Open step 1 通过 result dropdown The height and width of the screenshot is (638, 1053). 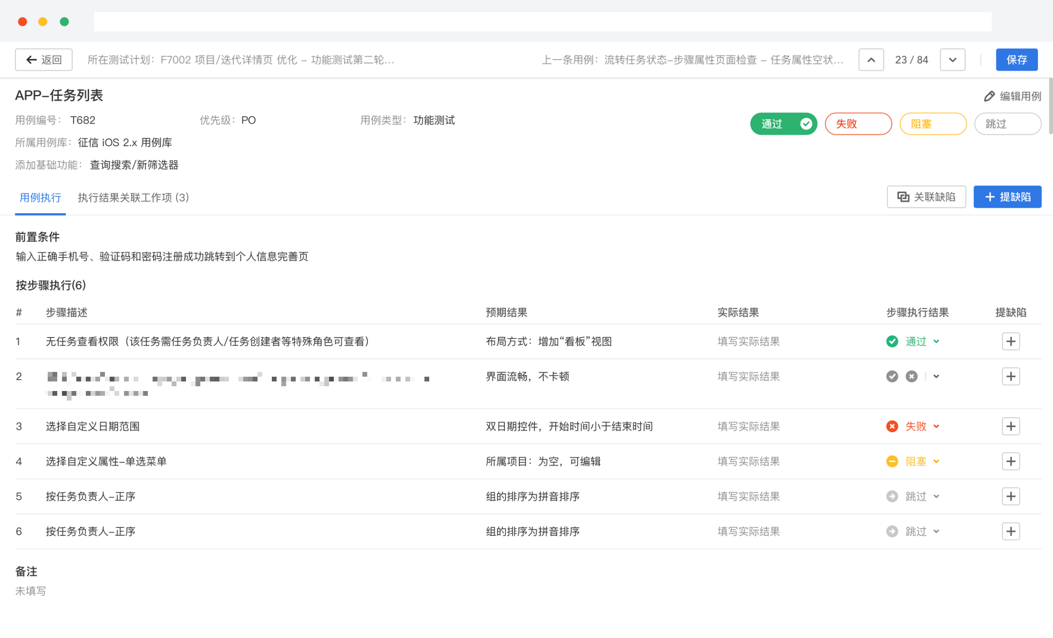pyautogui.click(x=936, y=341)
